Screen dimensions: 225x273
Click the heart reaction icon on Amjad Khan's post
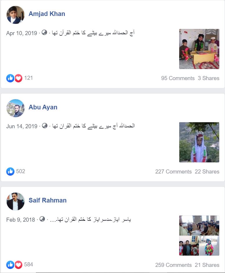(x=19, y=78)
